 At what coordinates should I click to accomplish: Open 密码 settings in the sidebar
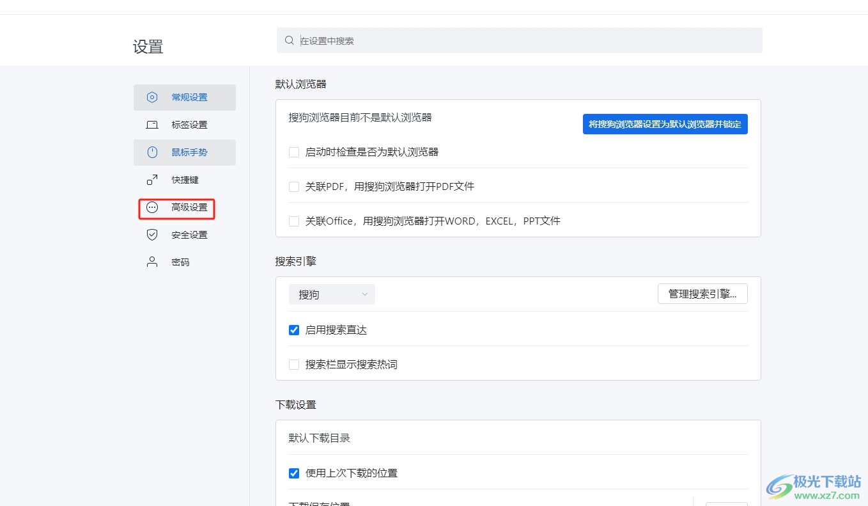(x=185, y=262)
